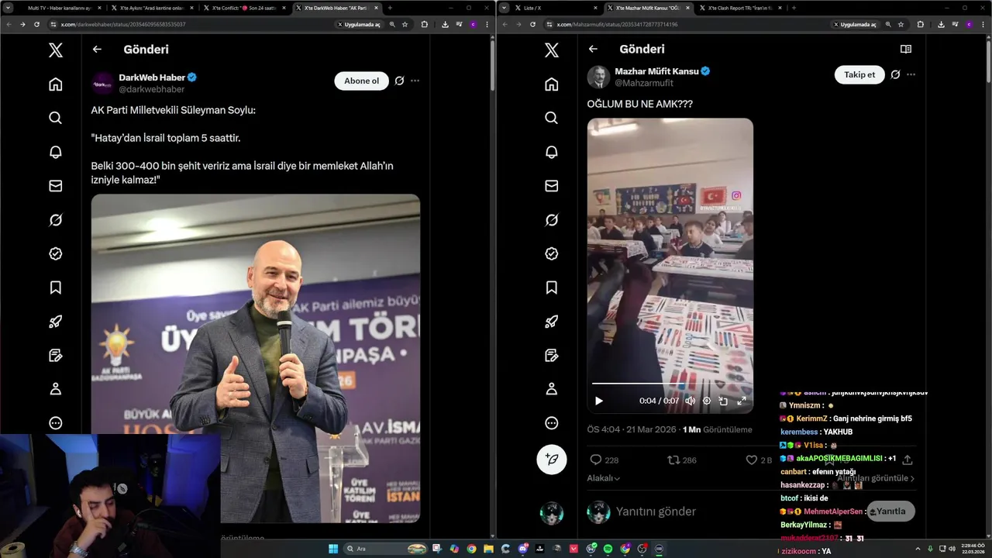Click the compose post button in right window

tap(552, 460)
